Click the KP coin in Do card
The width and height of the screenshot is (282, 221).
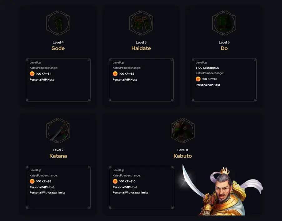[x=198, y=79]
